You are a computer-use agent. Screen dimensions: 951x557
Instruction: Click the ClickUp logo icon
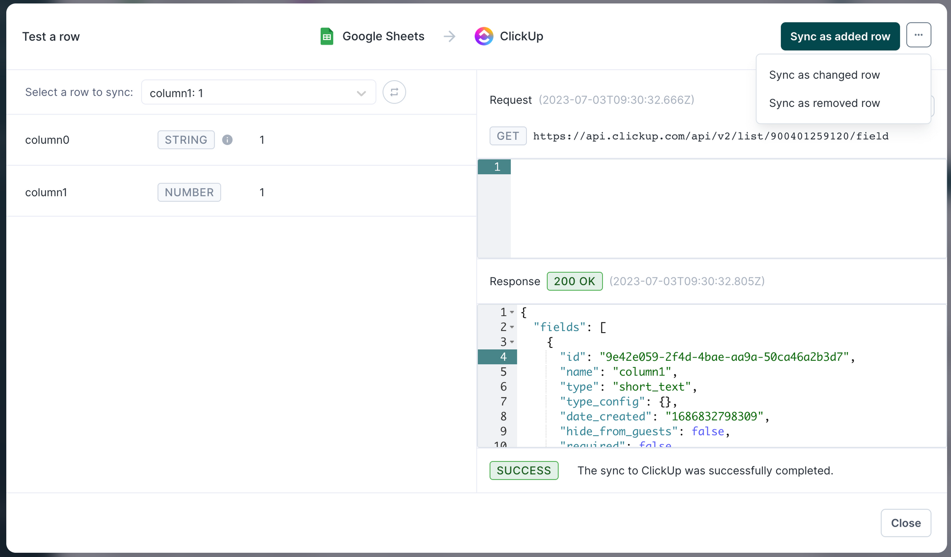(x=484, y=36)
